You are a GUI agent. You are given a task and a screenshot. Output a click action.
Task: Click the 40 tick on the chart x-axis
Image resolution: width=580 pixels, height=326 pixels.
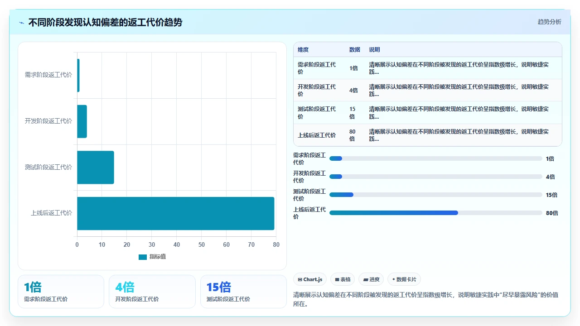click(x=177, y=245)
